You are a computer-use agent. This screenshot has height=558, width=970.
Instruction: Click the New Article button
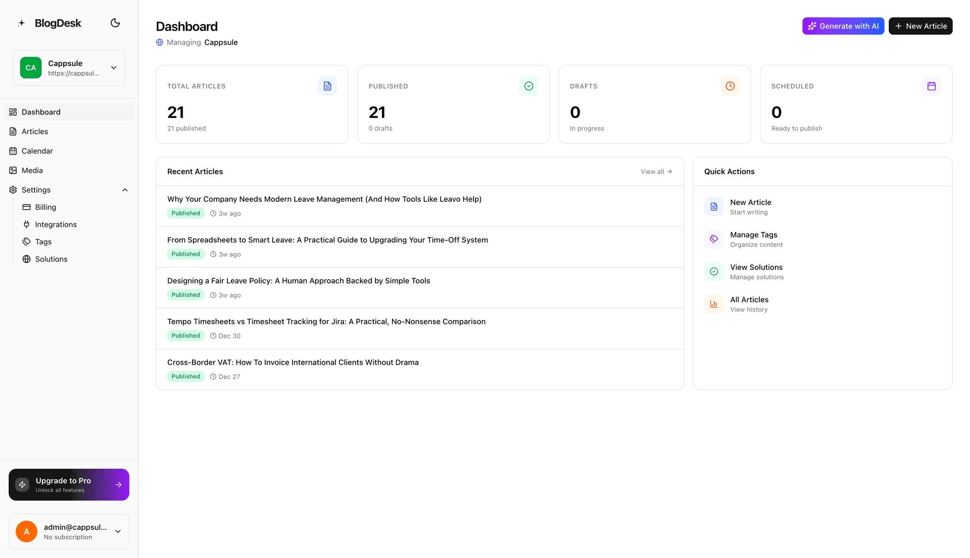point(920,26)
